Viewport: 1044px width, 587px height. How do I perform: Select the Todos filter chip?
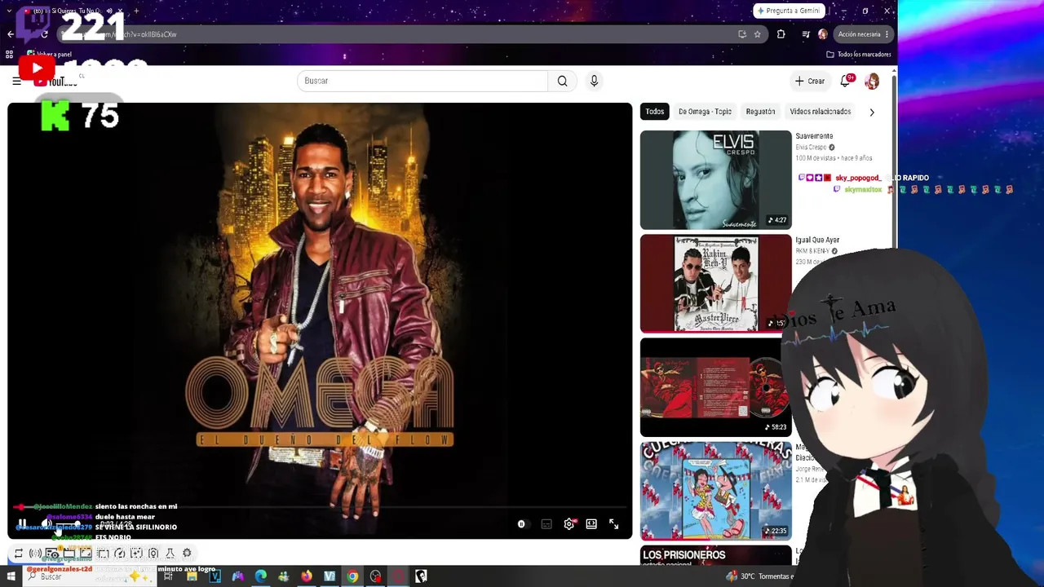(x=655, y=112)
